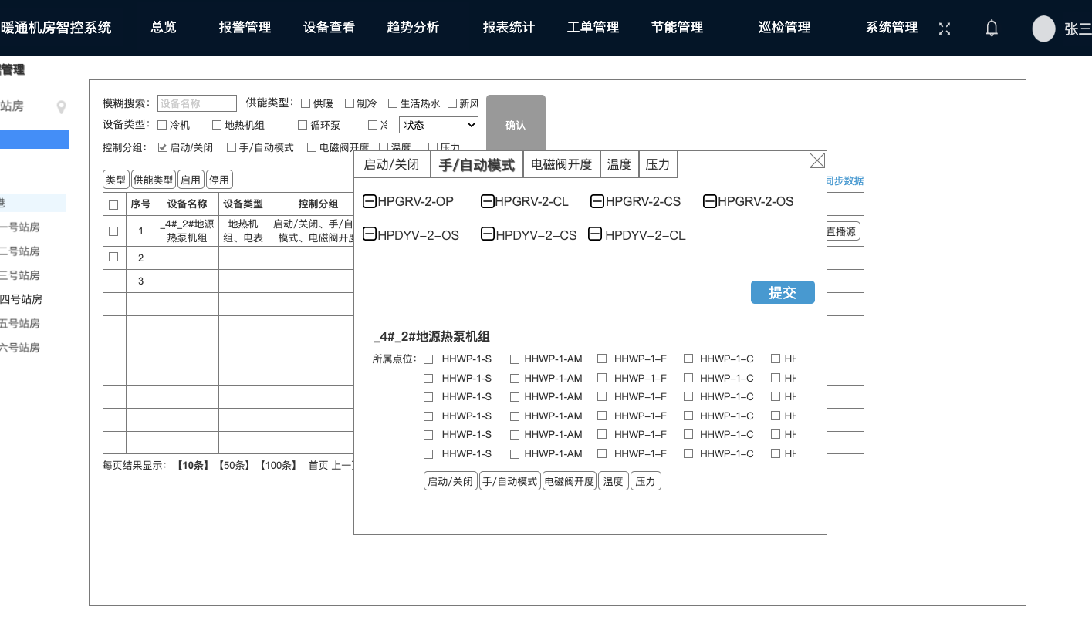Uncheck the 启动/关闭 control group checkbox

(163, 147)
